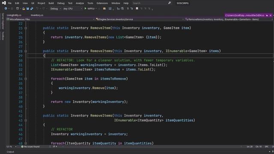Open the Output panel tab

[x=10, y=152]
